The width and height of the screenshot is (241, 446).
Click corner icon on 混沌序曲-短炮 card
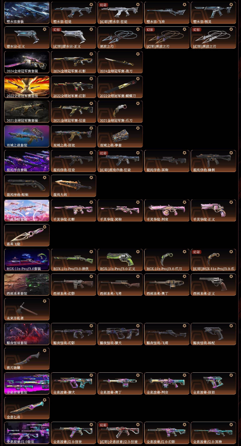[45, 178]
